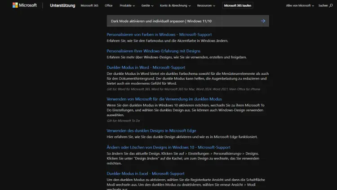Open Dunkler Modus in Excel result
Viewport: 337px width, 190px height.
[146, 174]
